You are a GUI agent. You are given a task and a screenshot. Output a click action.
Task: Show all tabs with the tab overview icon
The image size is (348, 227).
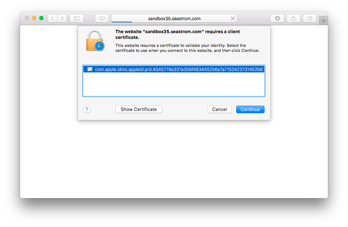coord(310,18)
